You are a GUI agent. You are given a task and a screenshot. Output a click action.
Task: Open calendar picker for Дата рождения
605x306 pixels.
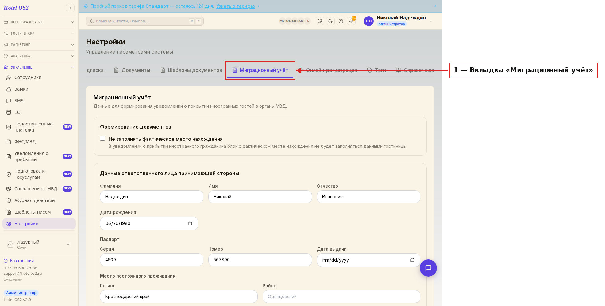[190, 223]
